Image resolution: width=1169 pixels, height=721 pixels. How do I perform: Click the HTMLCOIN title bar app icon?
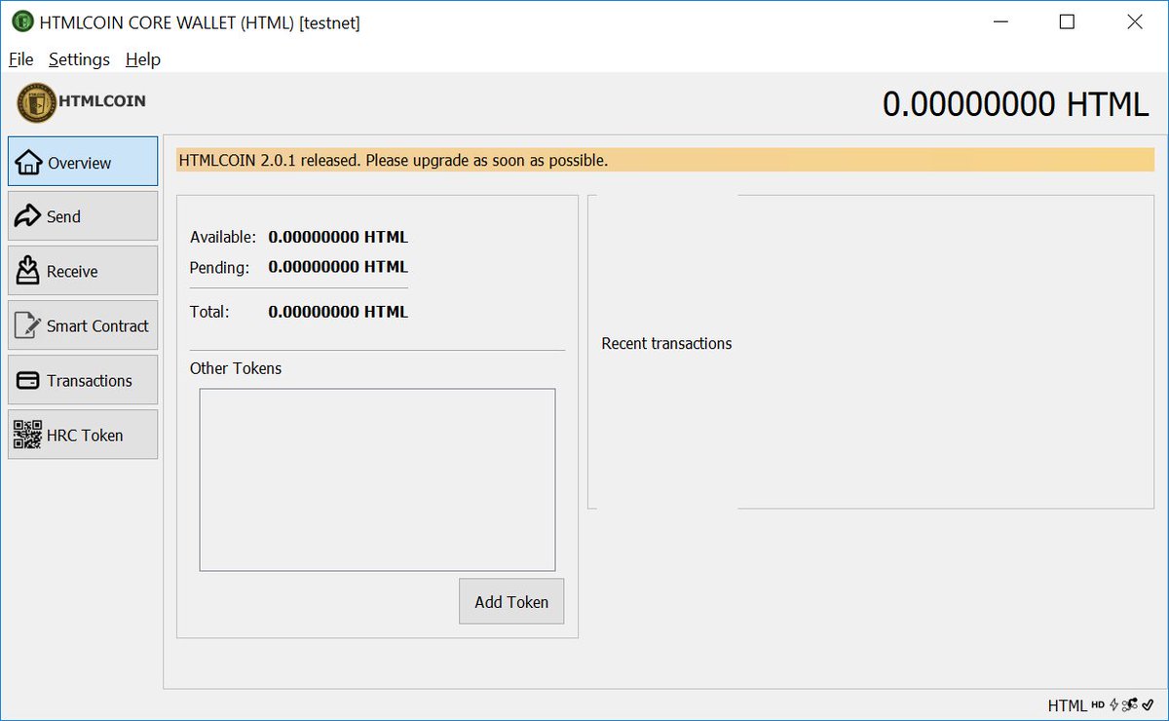pyautogui.click(x=21, y=21)
